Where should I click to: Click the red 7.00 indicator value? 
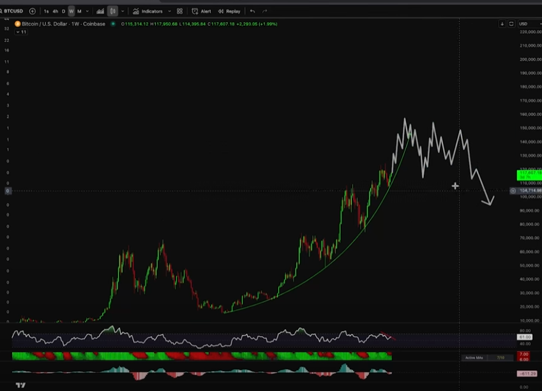click(x=523, y=355)
